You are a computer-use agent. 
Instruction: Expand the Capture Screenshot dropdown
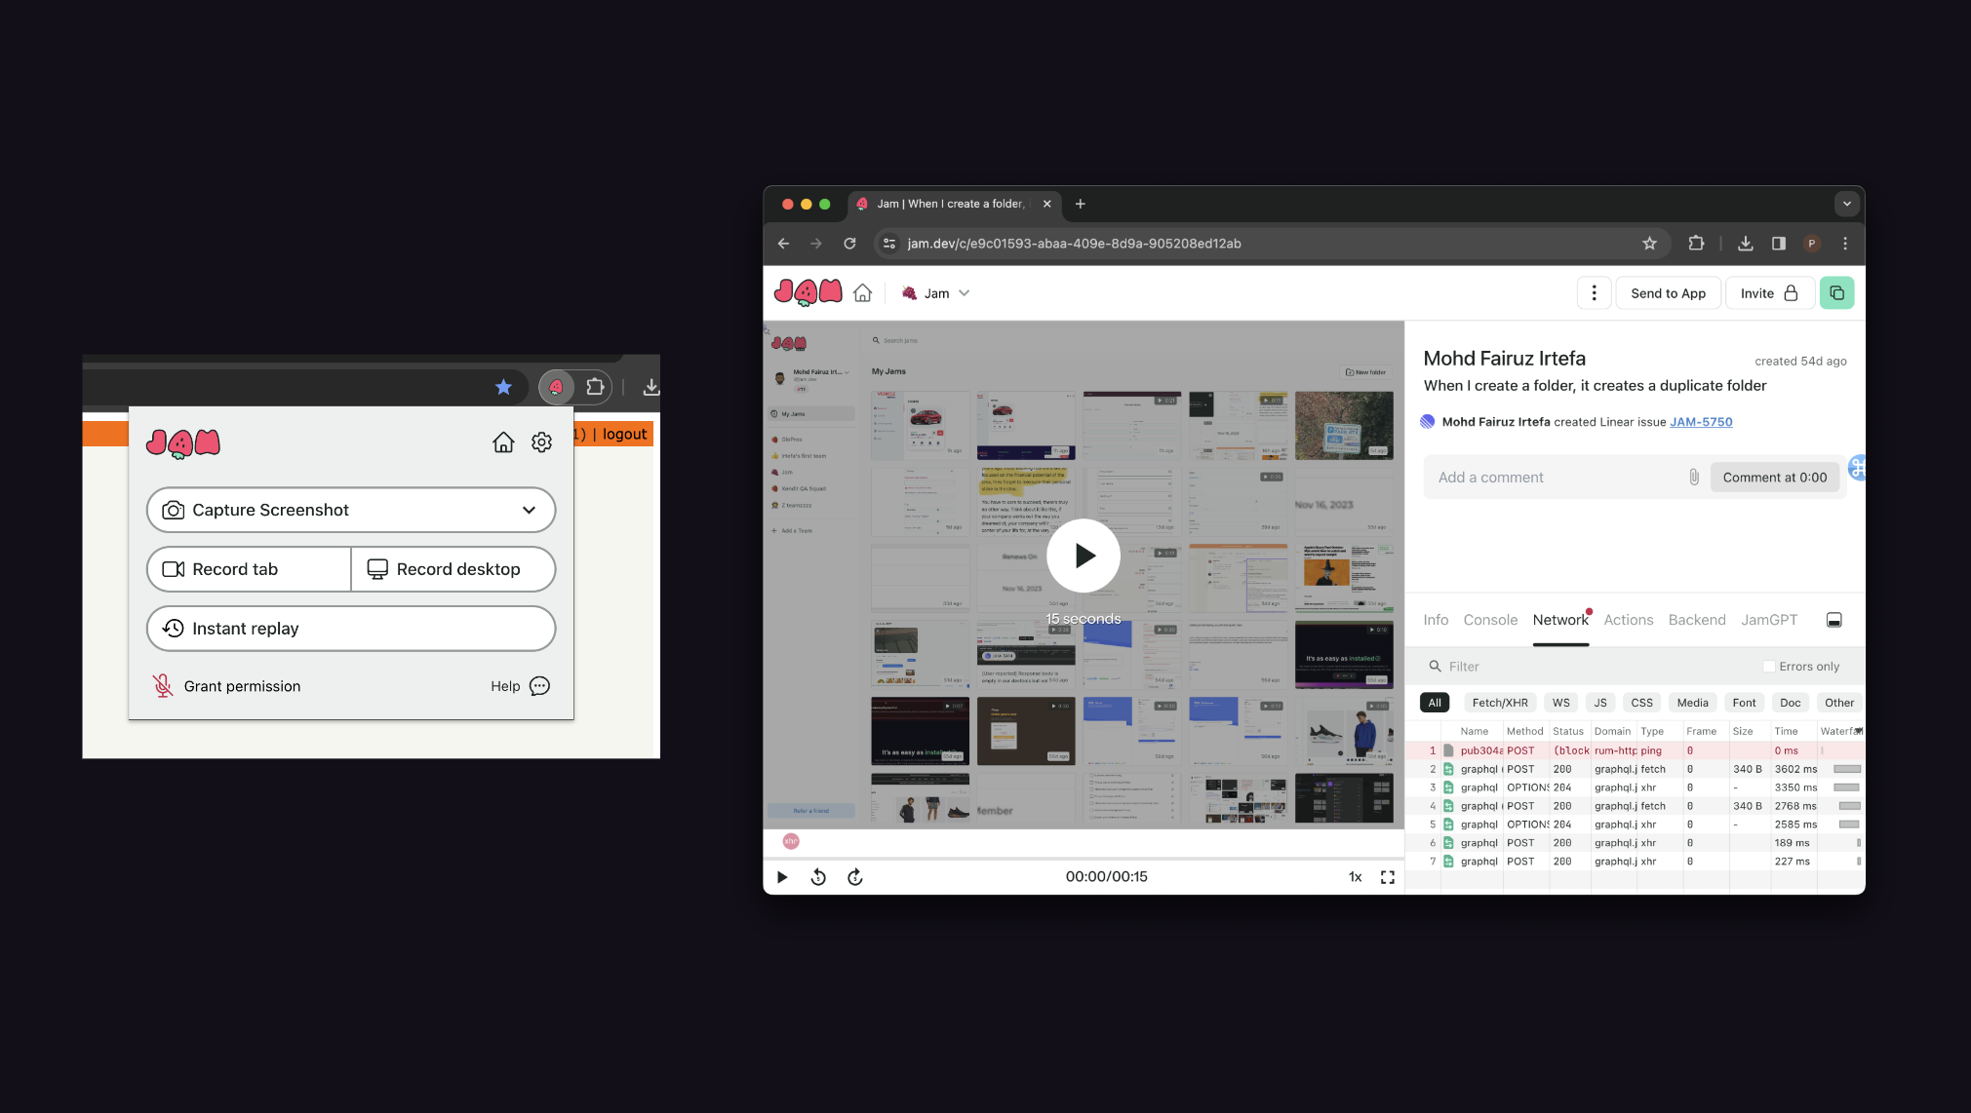tap(529, 510)
